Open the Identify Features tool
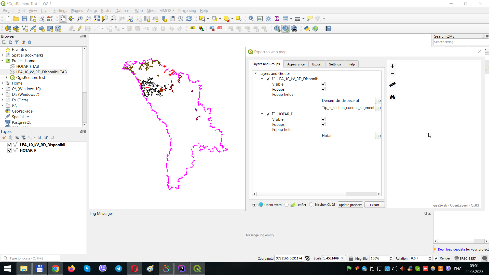The height and width of the screenshot is (275, 489). pos(251,19)
